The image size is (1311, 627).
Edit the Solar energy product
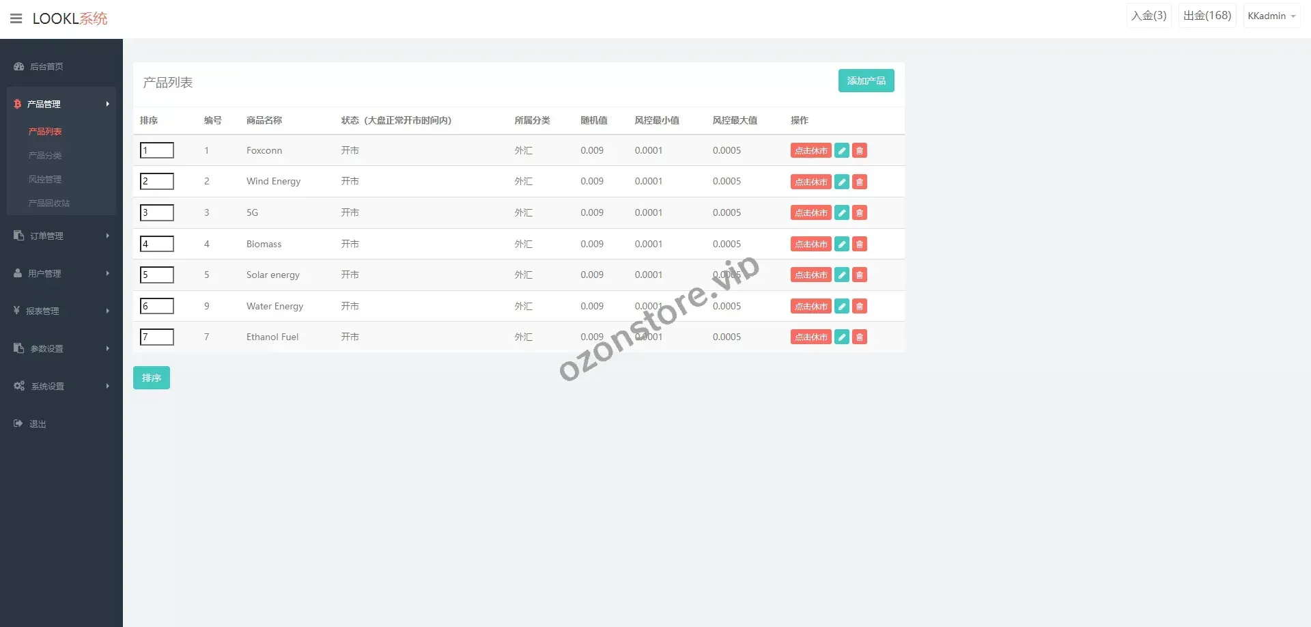842,275
